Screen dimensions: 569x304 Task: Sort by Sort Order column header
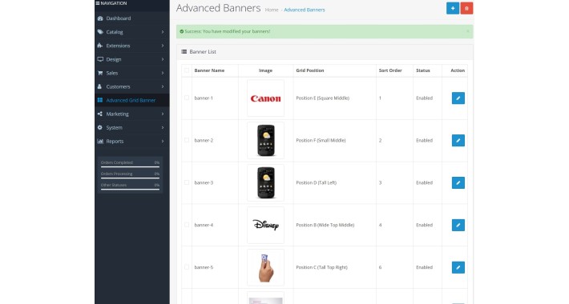pyautogui.click(x=390, y=70)
